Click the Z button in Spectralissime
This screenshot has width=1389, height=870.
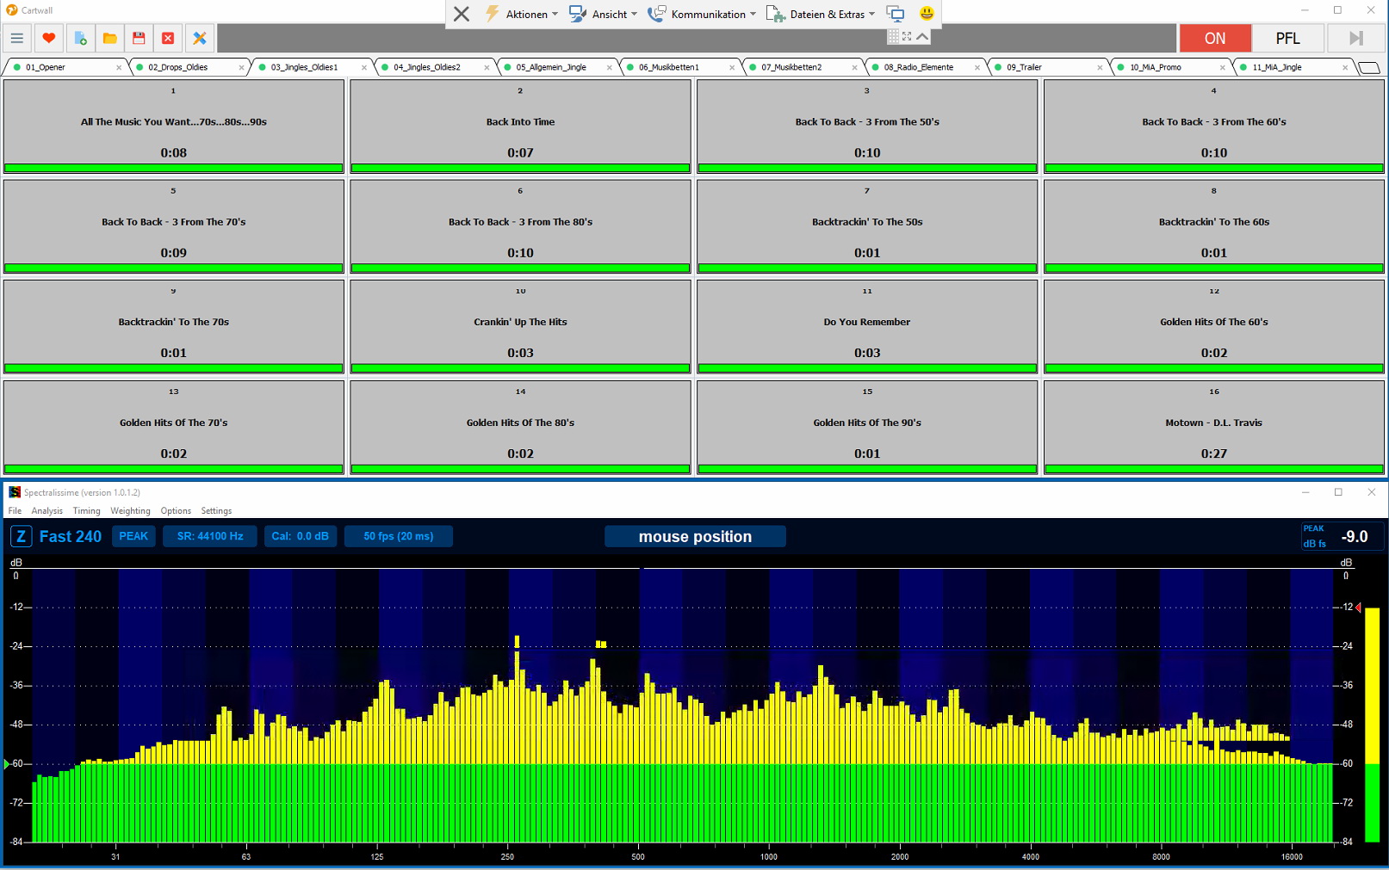click(x=21, y=536)
